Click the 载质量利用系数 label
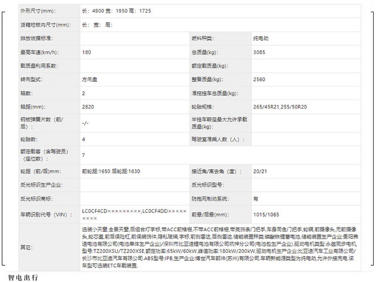This screenshot has width=376, height=282. 39,66
